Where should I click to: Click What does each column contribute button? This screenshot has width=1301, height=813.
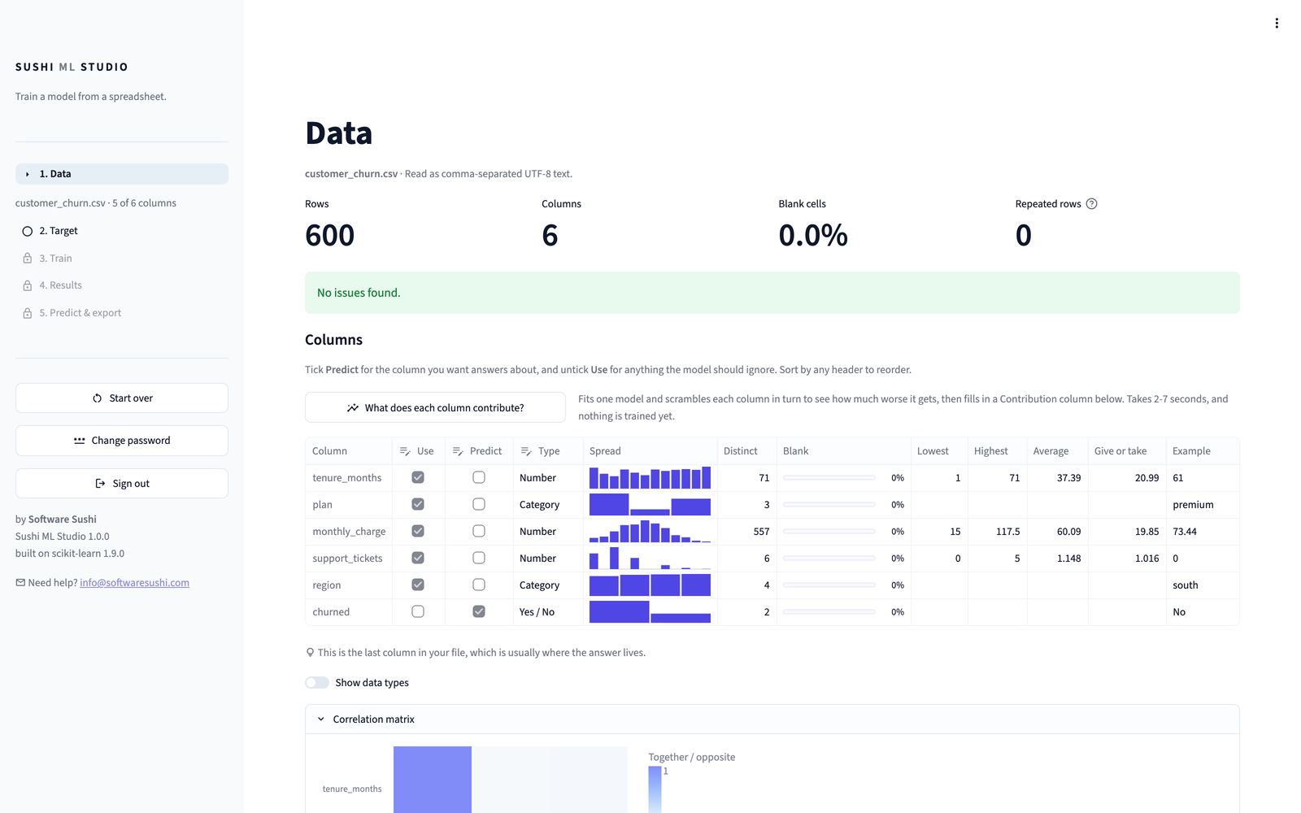435,408
